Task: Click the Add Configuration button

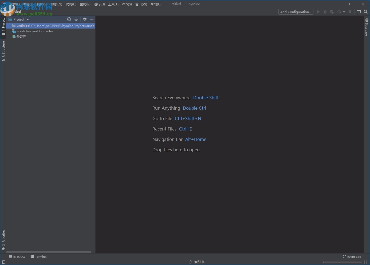Action: click(x=296, y=12)
